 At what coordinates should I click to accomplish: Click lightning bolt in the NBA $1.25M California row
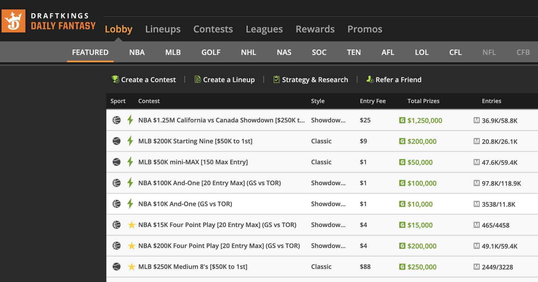point(130,120)
